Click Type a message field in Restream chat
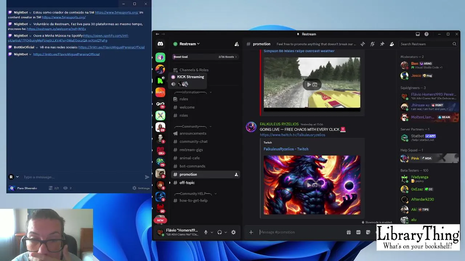 pyautogui.click(x=83, y=177)
